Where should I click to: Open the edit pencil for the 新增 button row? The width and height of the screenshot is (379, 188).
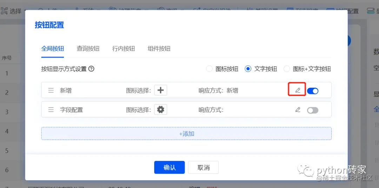298,90
